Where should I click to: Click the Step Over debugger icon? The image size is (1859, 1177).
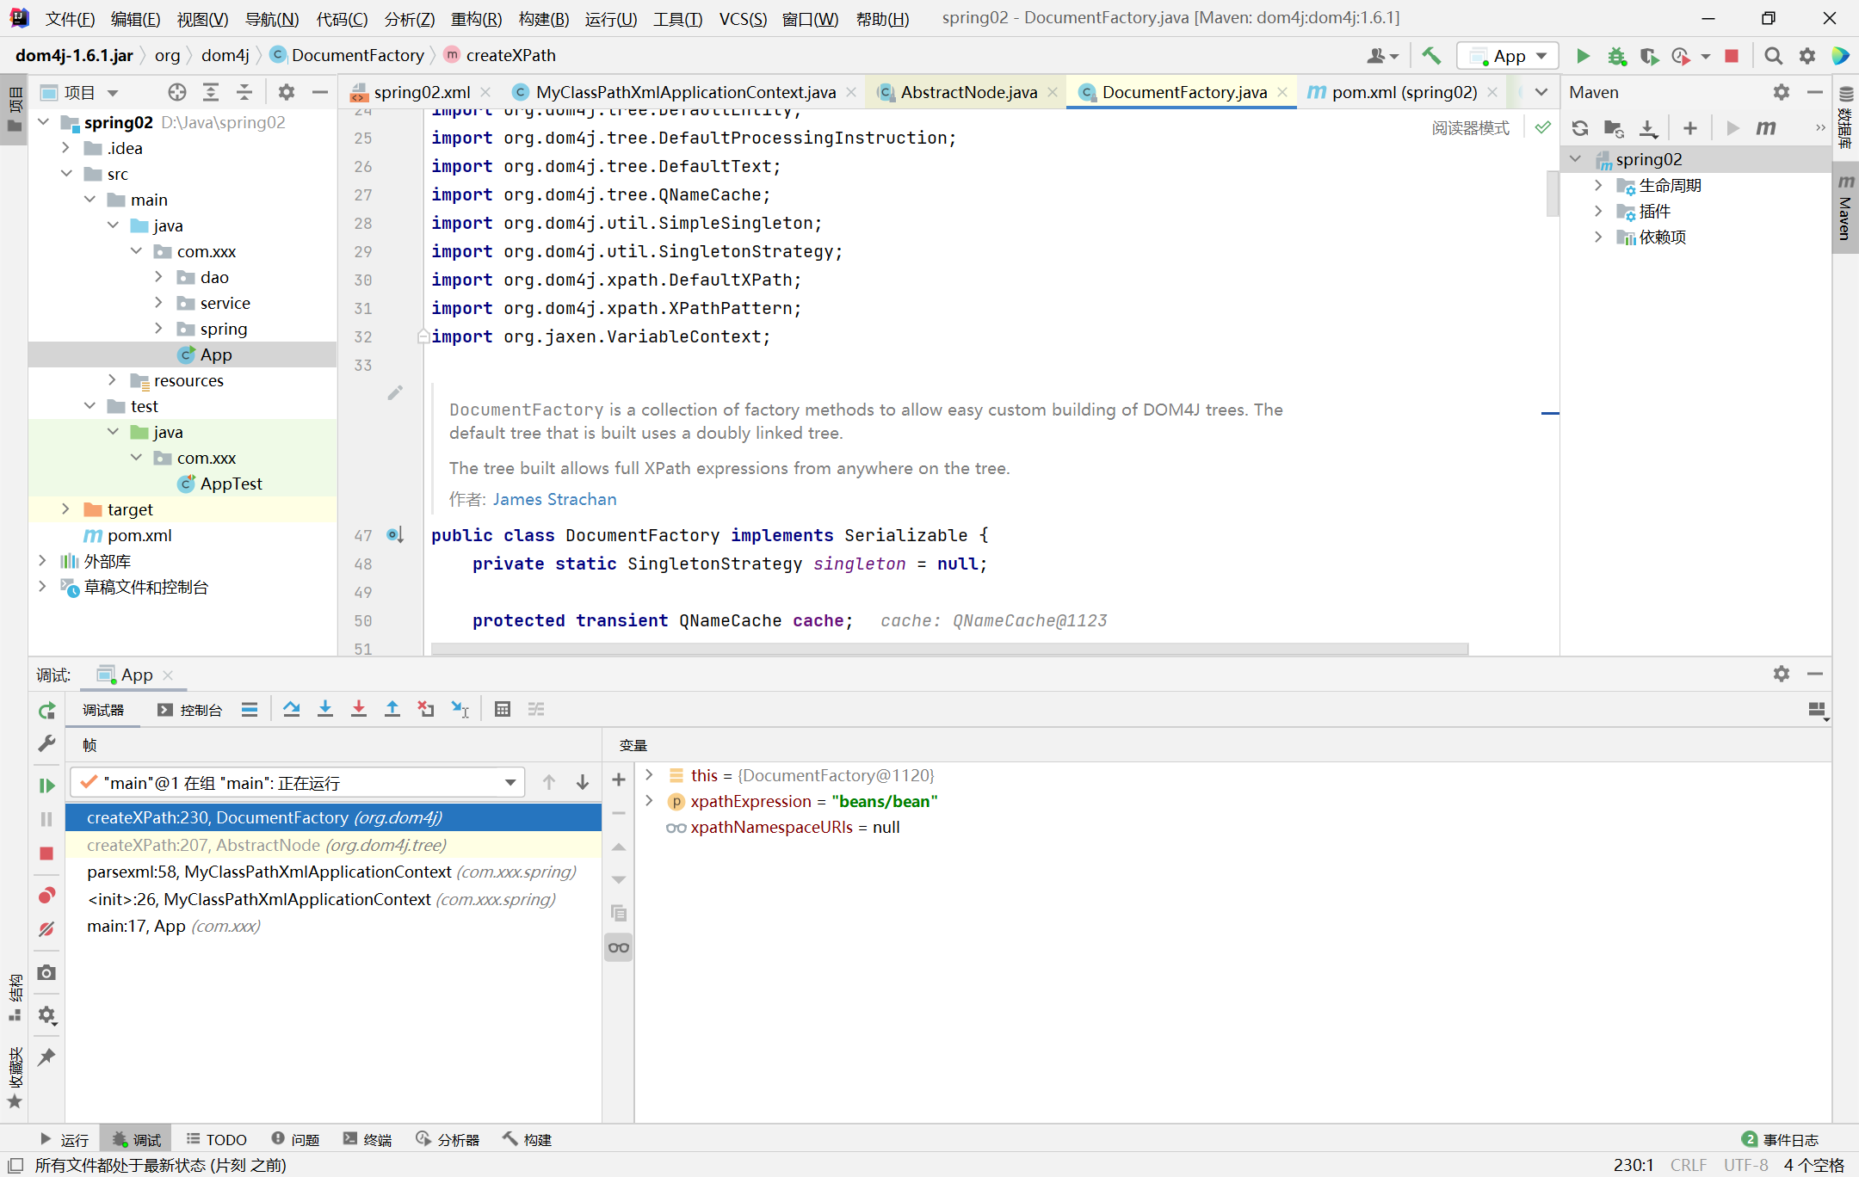[291, 709]
